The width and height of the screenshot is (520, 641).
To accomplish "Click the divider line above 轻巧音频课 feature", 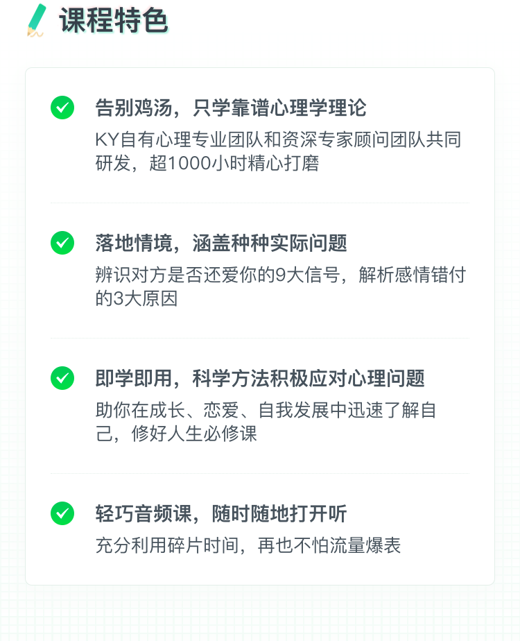I will pyautogui.click(x=260, y=473).
